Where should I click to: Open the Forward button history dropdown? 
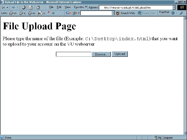pyautogui.click(x=18, y=8)
